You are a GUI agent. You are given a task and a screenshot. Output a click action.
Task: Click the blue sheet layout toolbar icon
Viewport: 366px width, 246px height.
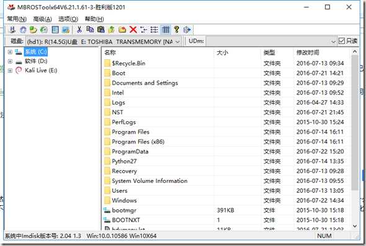[55, 30]
